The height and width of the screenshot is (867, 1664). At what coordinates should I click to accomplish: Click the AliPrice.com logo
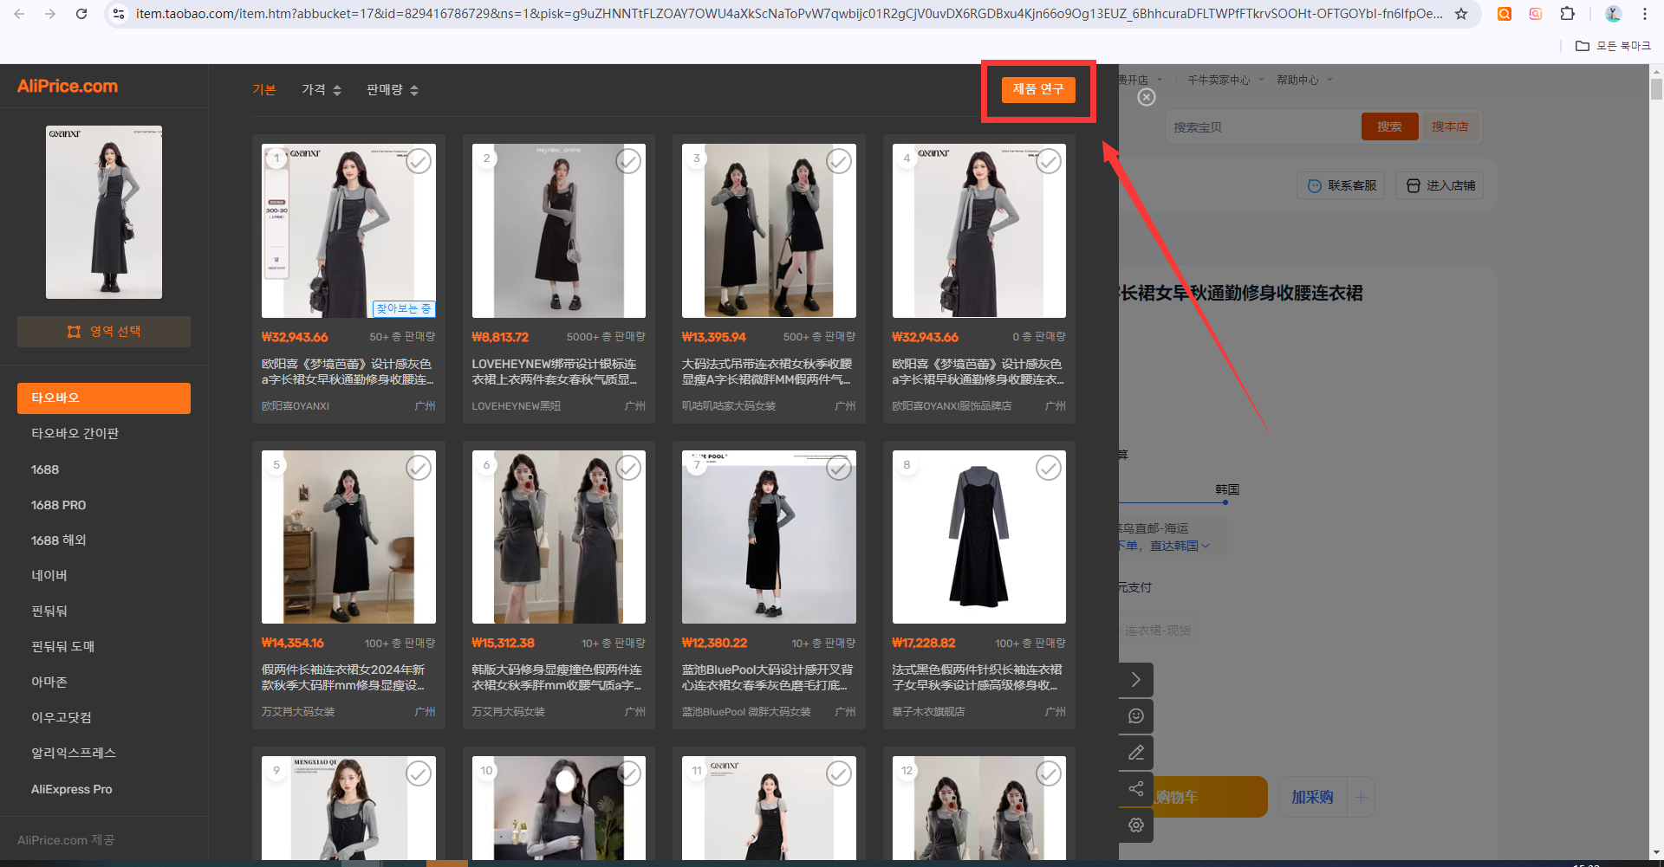68,87
